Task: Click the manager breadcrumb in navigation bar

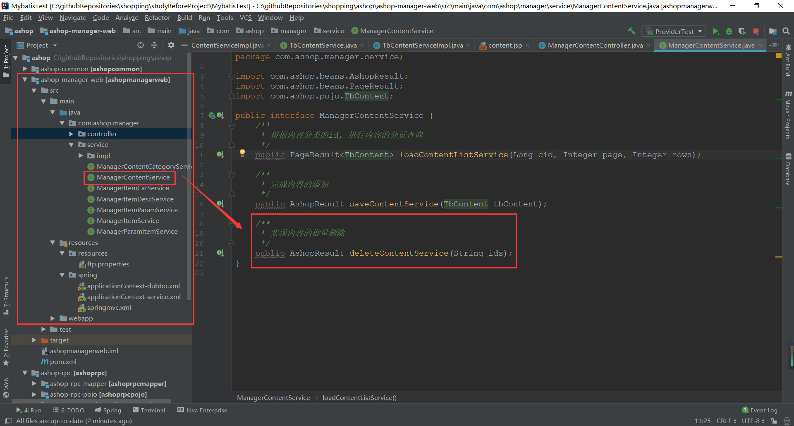Action: click(289, 31)
